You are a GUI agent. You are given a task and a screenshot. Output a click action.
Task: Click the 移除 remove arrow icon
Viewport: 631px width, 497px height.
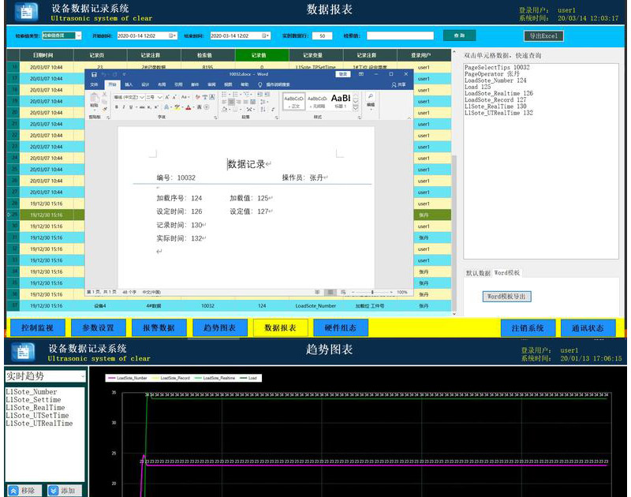pyautogui.click(x=13, y=490)
